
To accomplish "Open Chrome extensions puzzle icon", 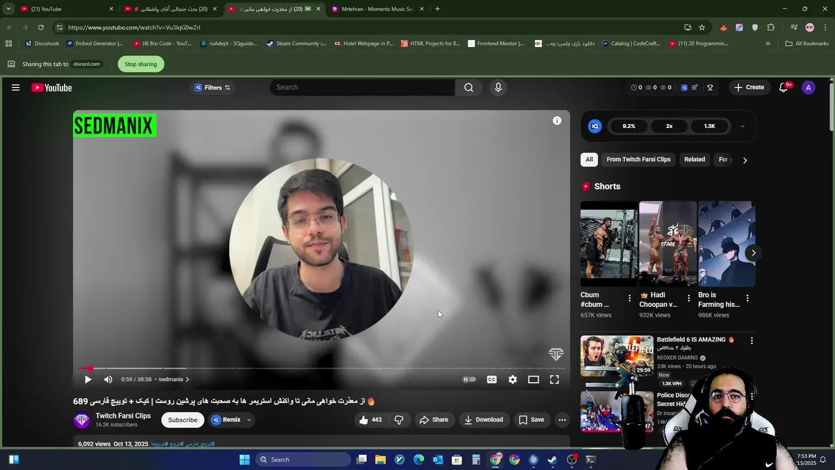I will pos(771,27).
